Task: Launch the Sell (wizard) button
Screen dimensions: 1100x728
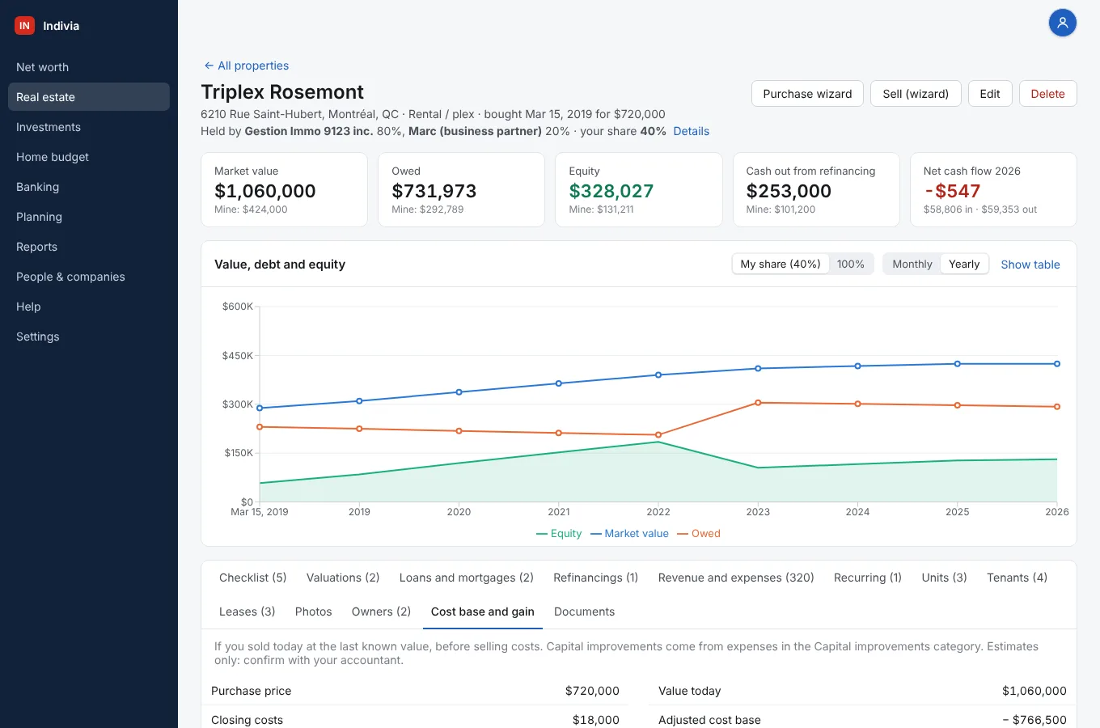Action: pos(916,94)
